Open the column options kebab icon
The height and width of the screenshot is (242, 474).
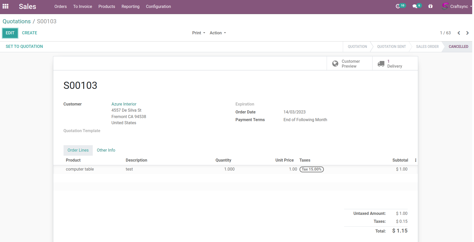[x=416, y=160]
